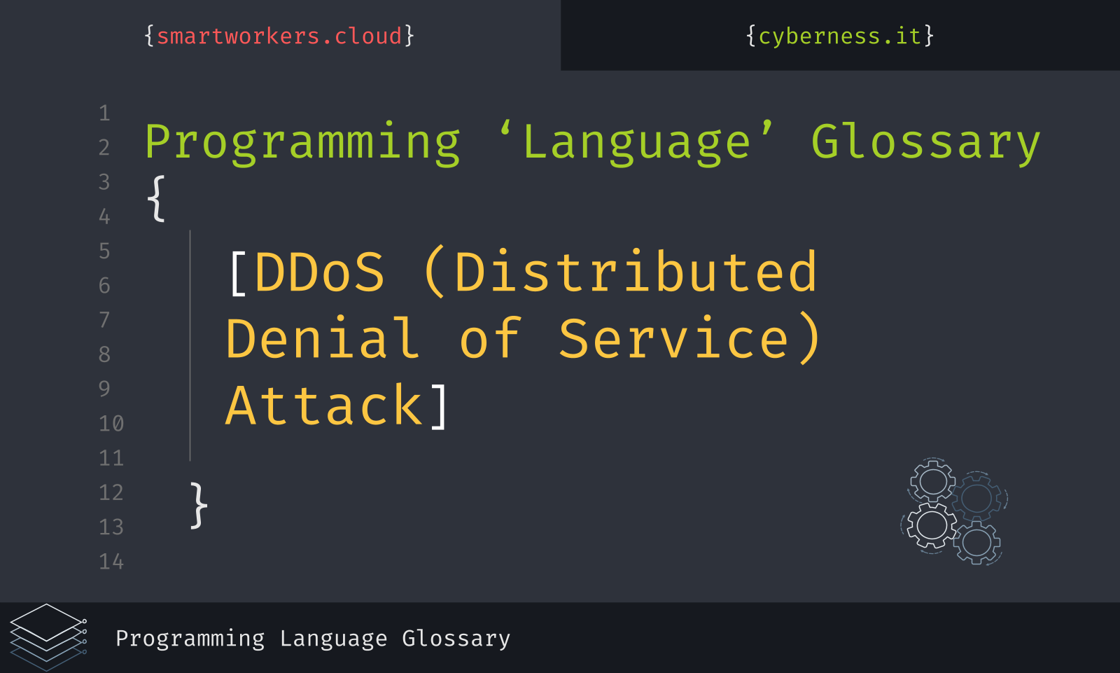Screen dimensions: 1120x673
Task: Click the green 'Programming 'Language' Glossary' heading
Action: (x=592, y=142)
